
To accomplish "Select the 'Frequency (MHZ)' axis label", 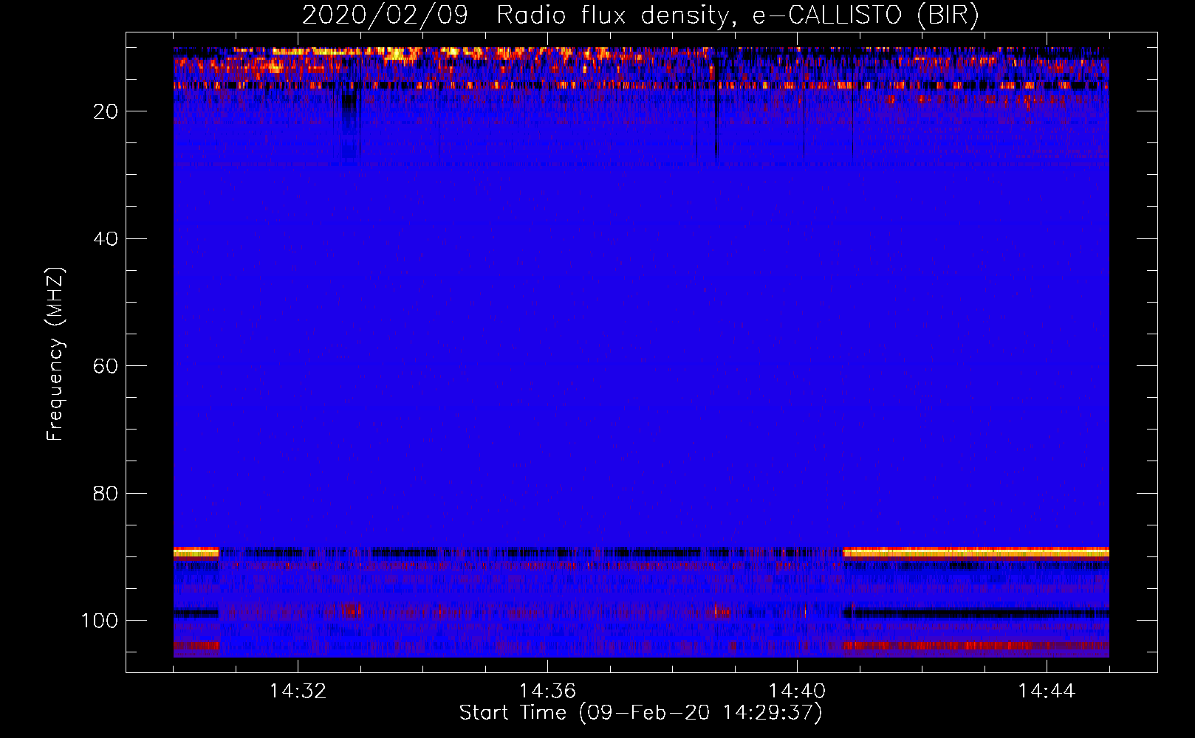I will (55, 354).
